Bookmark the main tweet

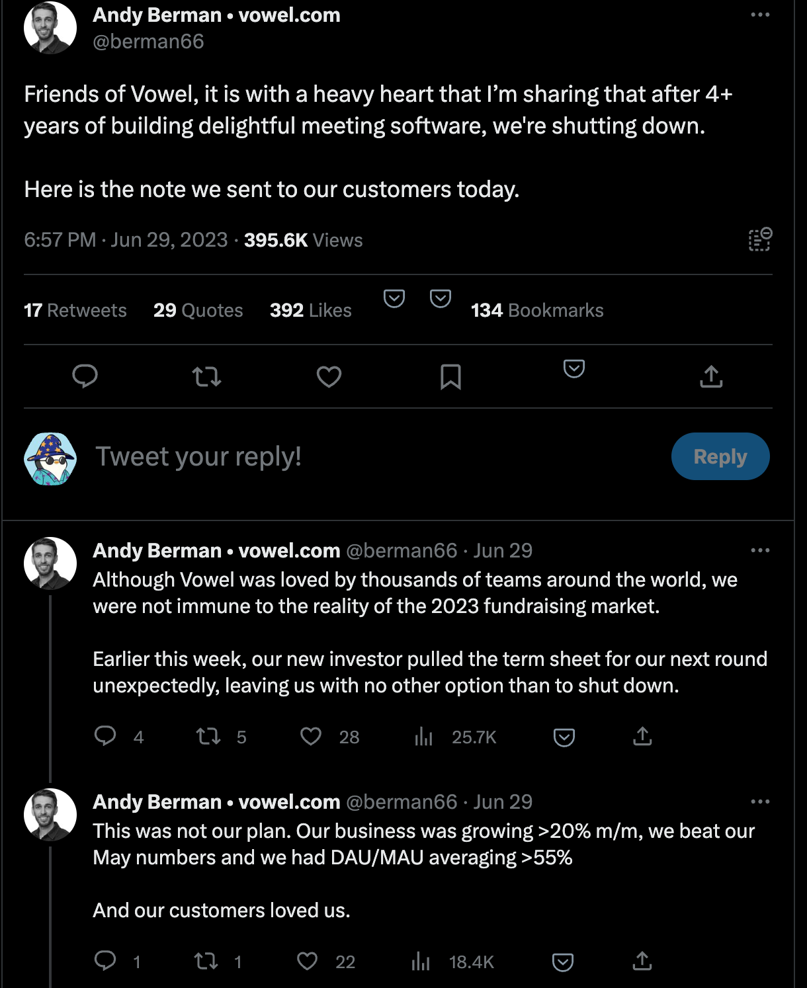[x=450, y=377]
